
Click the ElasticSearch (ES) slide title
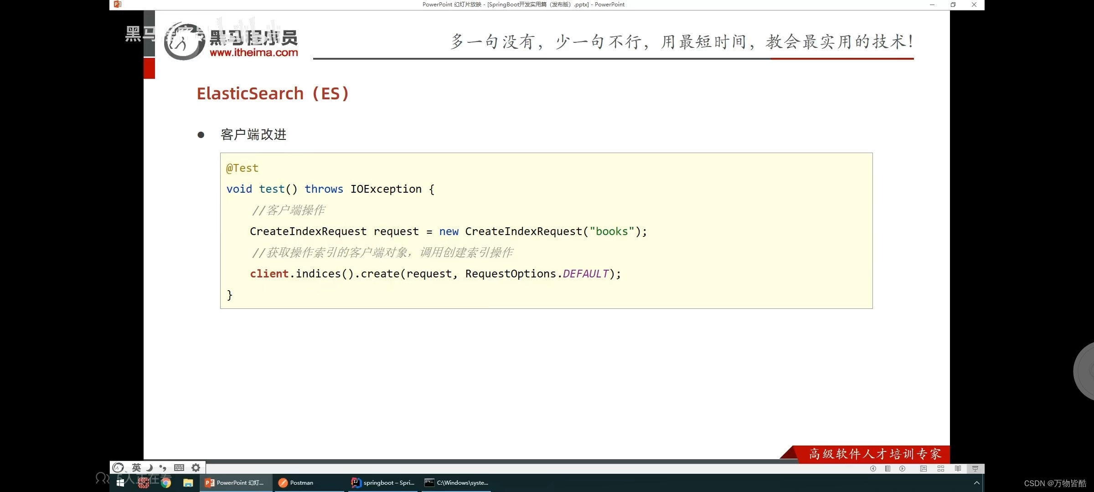[x=273, y=93]
